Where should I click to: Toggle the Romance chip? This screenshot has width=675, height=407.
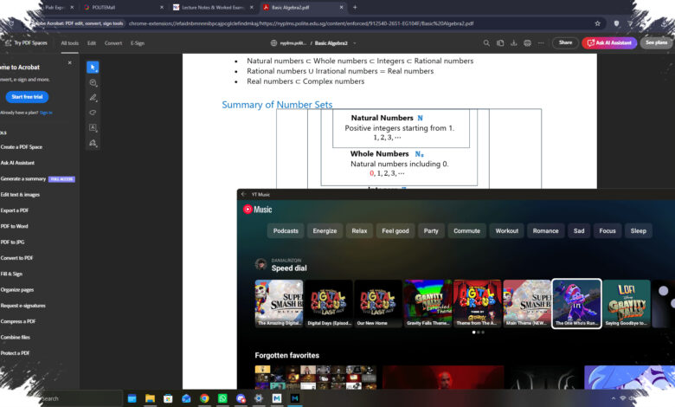[x=545, y=231]
